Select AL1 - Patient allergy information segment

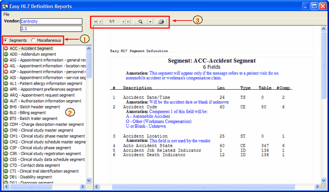46,83
